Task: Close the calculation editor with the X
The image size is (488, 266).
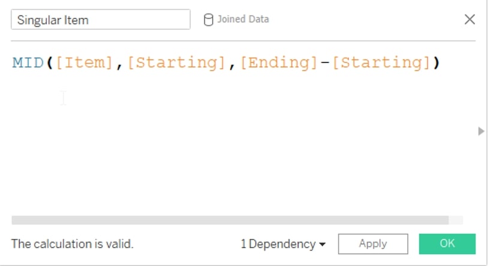Action: 469,19
